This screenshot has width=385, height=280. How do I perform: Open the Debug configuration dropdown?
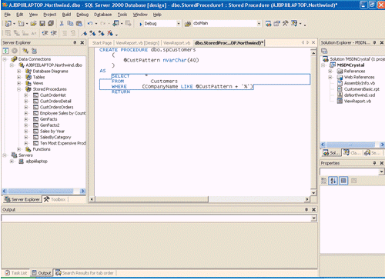179,24
